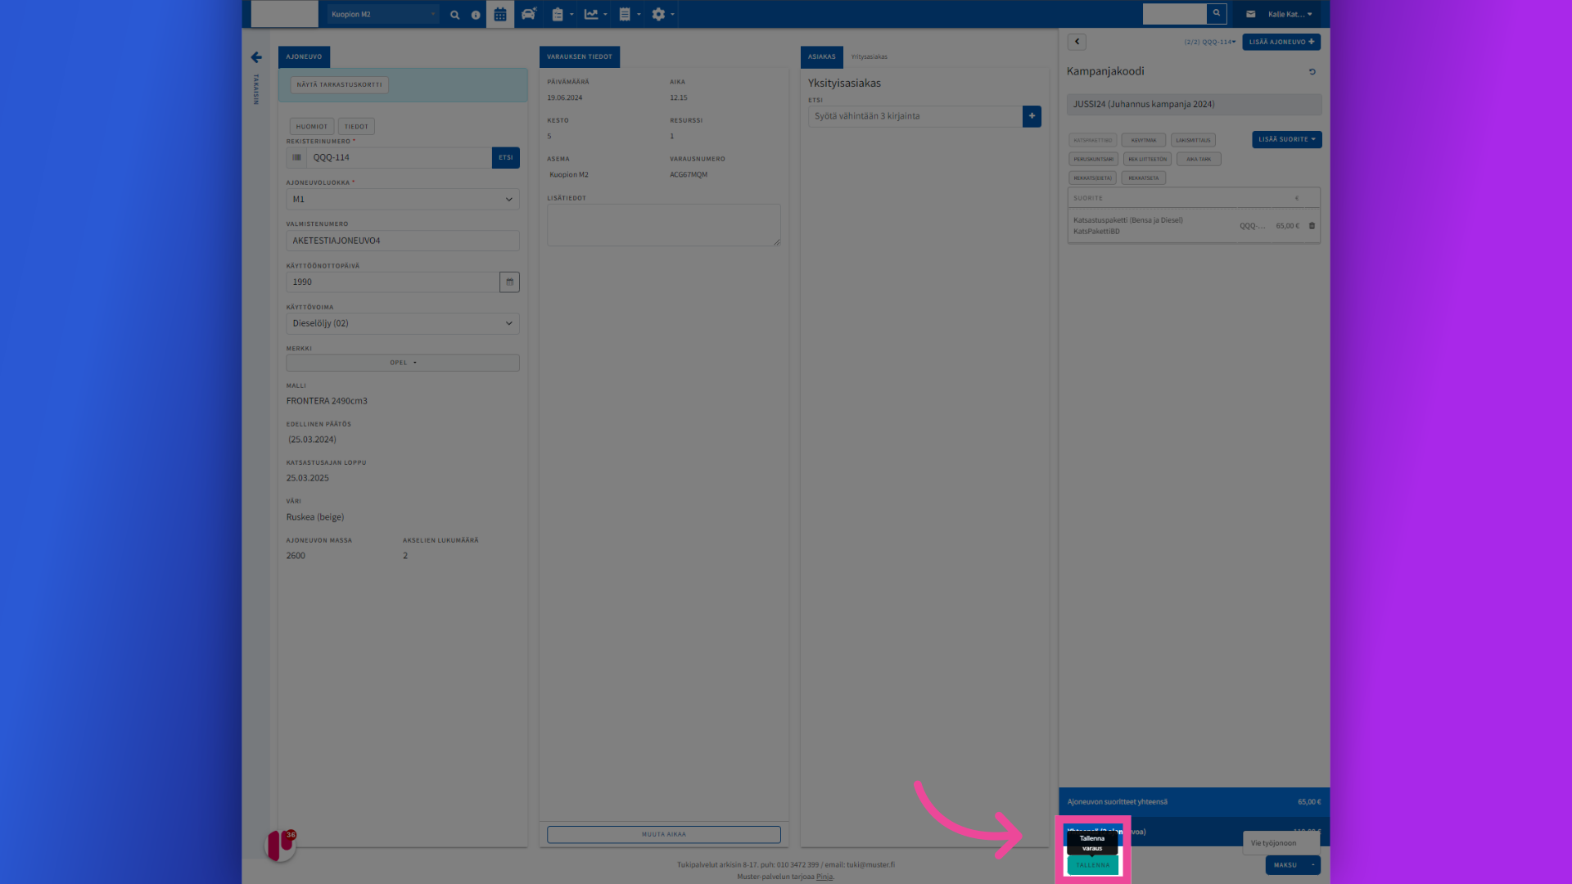Open the Kuopion M2 station dropdown
The image size is (1572, 884).
coord(383,15)
